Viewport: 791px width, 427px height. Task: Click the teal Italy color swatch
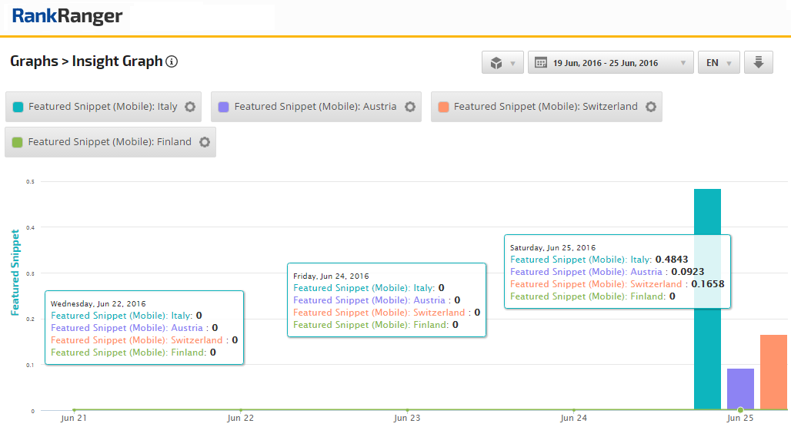pyautogui.click(x=18, y=107)
